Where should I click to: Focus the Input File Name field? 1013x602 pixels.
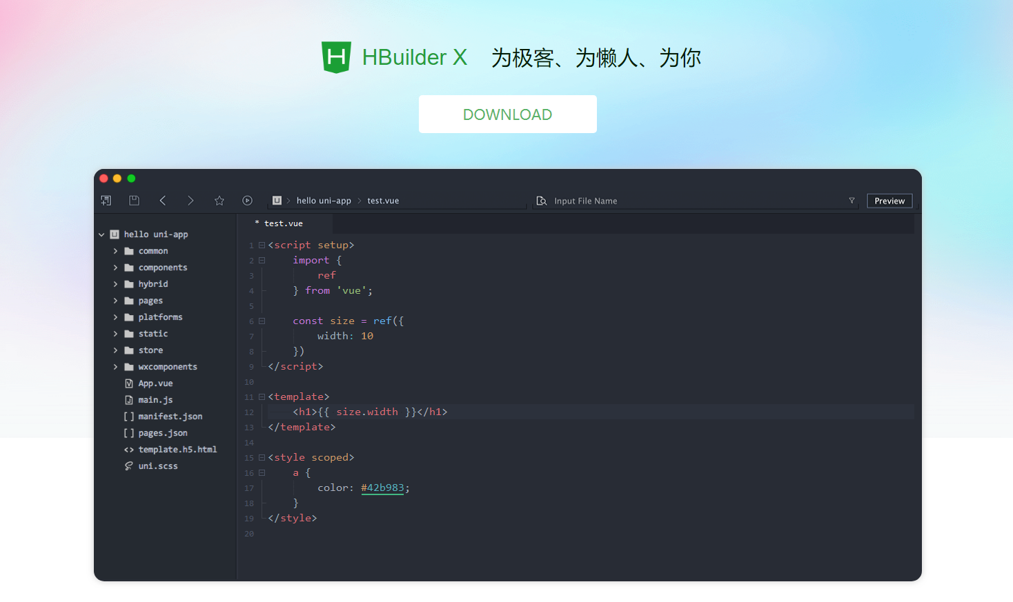(x=697, y=201)
